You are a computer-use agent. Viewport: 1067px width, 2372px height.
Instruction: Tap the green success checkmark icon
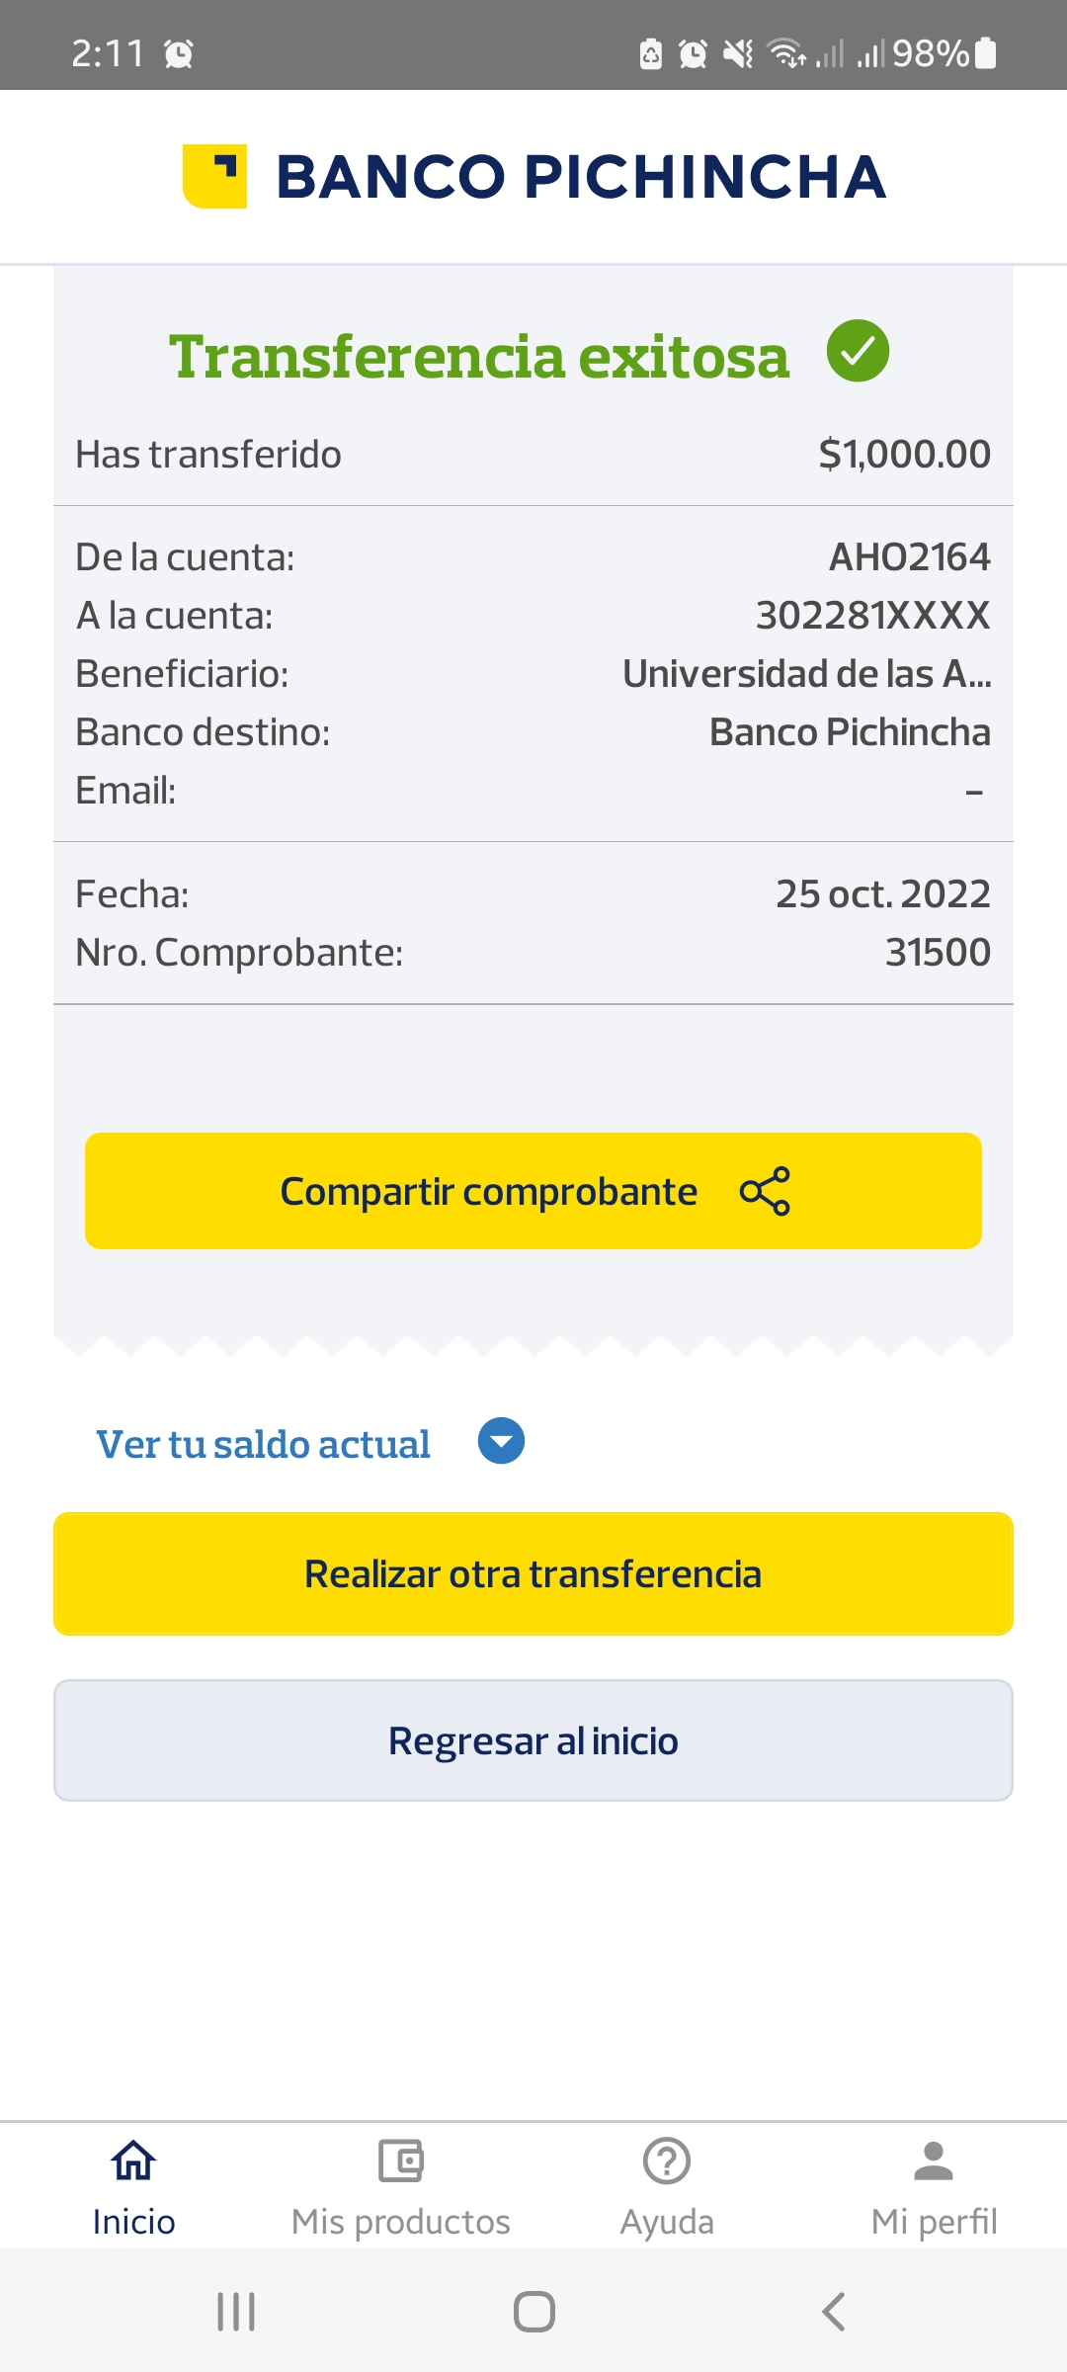858,351
